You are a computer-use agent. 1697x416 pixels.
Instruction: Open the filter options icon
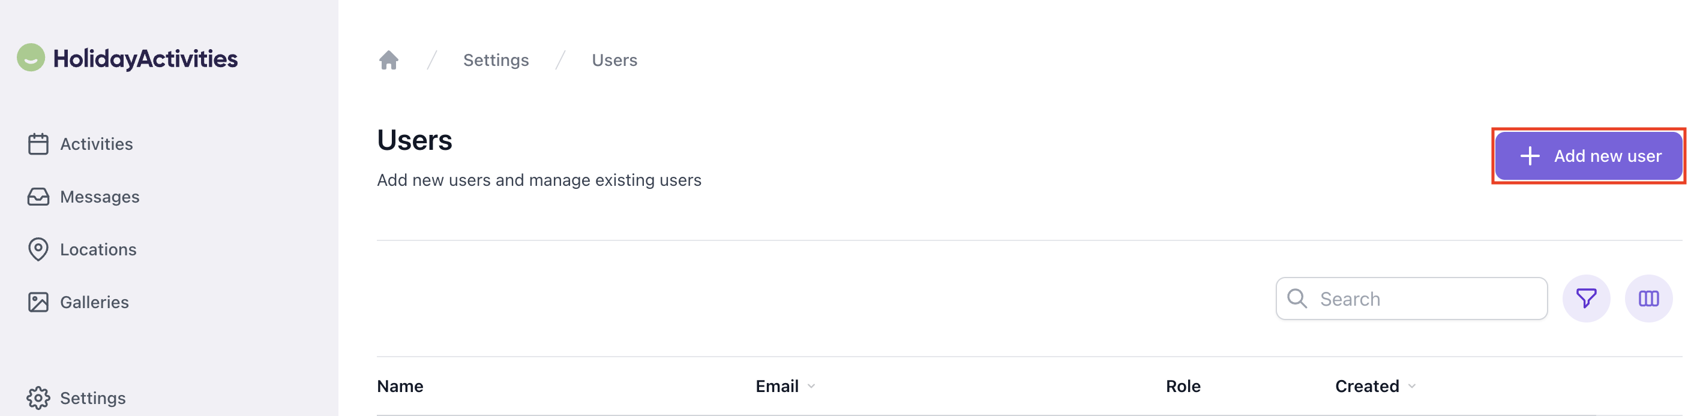1585,298
